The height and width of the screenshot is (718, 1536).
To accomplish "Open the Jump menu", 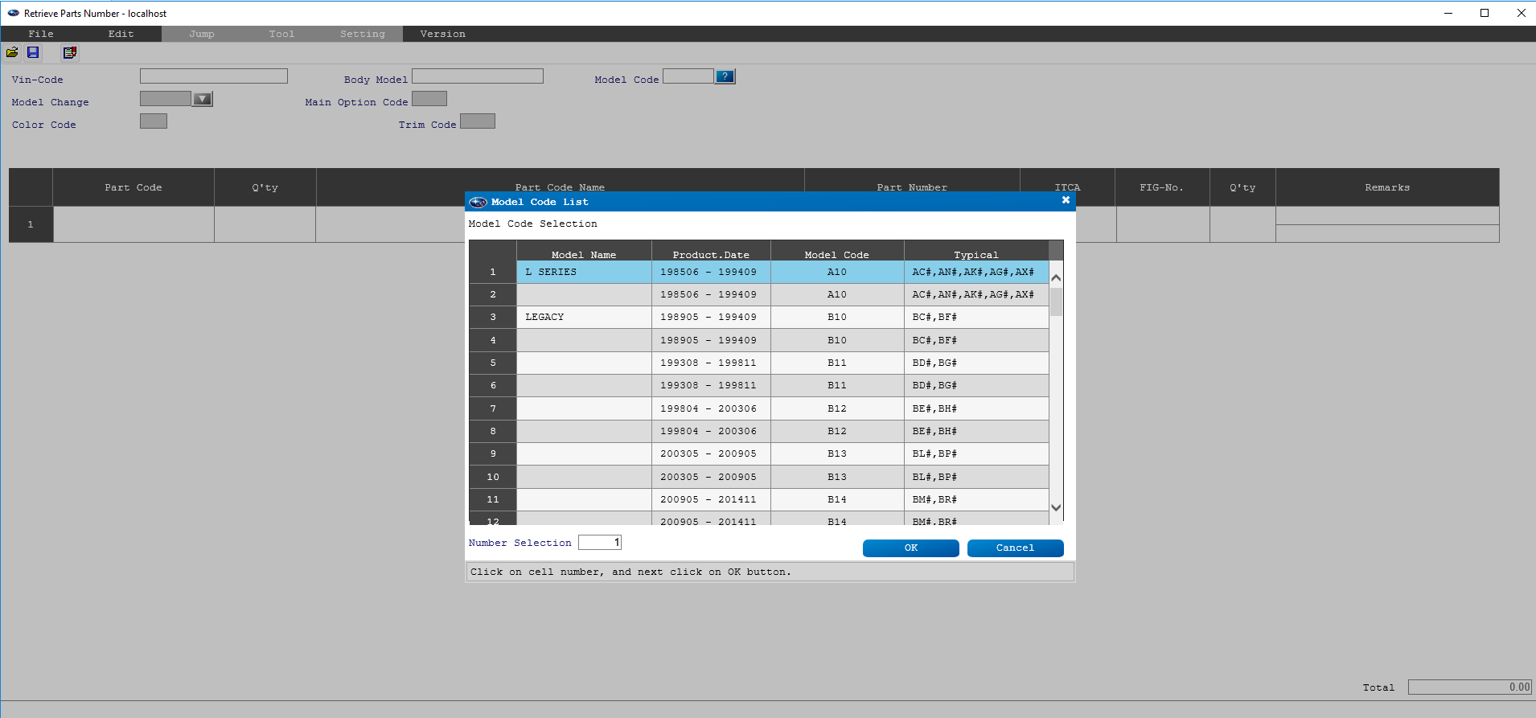I will click(202, 34).
